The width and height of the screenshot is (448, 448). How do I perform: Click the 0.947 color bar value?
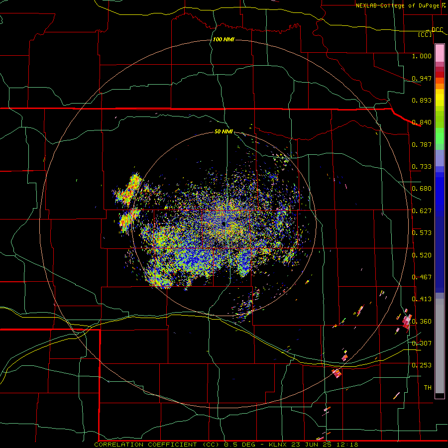422,78
